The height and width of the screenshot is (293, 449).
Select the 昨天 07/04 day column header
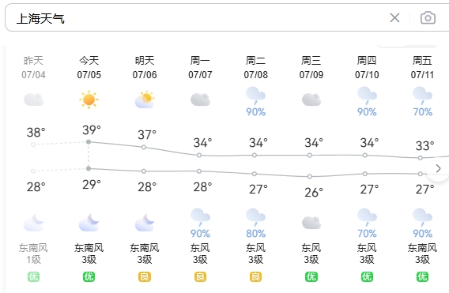point(33,68)
